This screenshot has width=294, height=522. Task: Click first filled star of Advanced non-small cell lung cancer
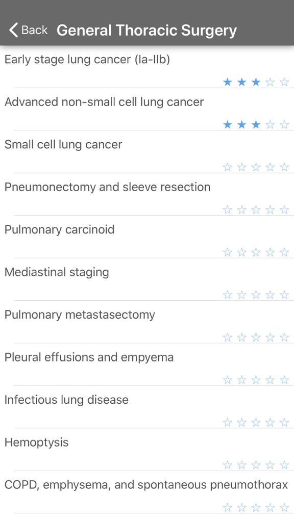tap(227, 124)
